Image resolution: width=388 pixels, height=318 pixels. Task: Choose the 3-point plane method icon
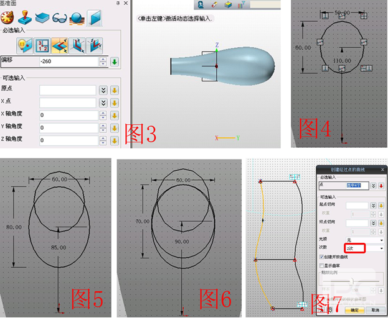click(42, 45)
